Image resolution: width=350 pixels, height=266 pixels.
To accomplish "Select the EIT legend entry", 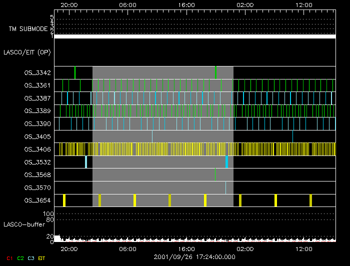I will [41, 258].
